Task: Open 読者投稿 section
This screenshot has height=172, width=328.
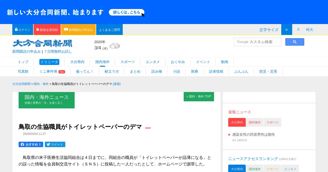Action: [x=216, y=72]
